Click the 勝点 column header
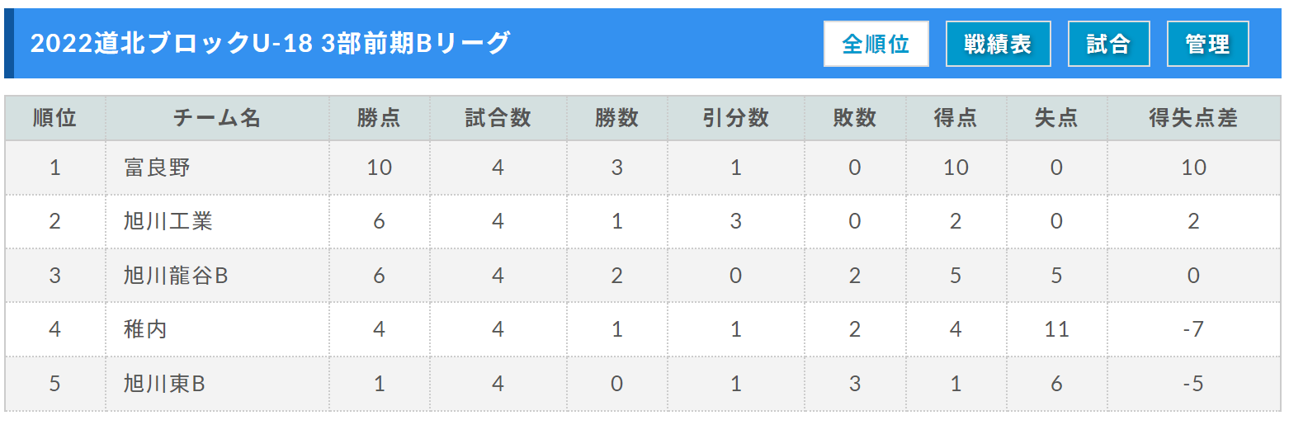Image resolution: width=1289 pixels, height=425 pixels. (380, 118)
